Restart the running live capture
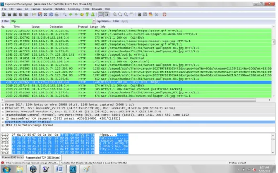Image resolution: width=278 pixels, height=173 pixels. click(26, 14)
